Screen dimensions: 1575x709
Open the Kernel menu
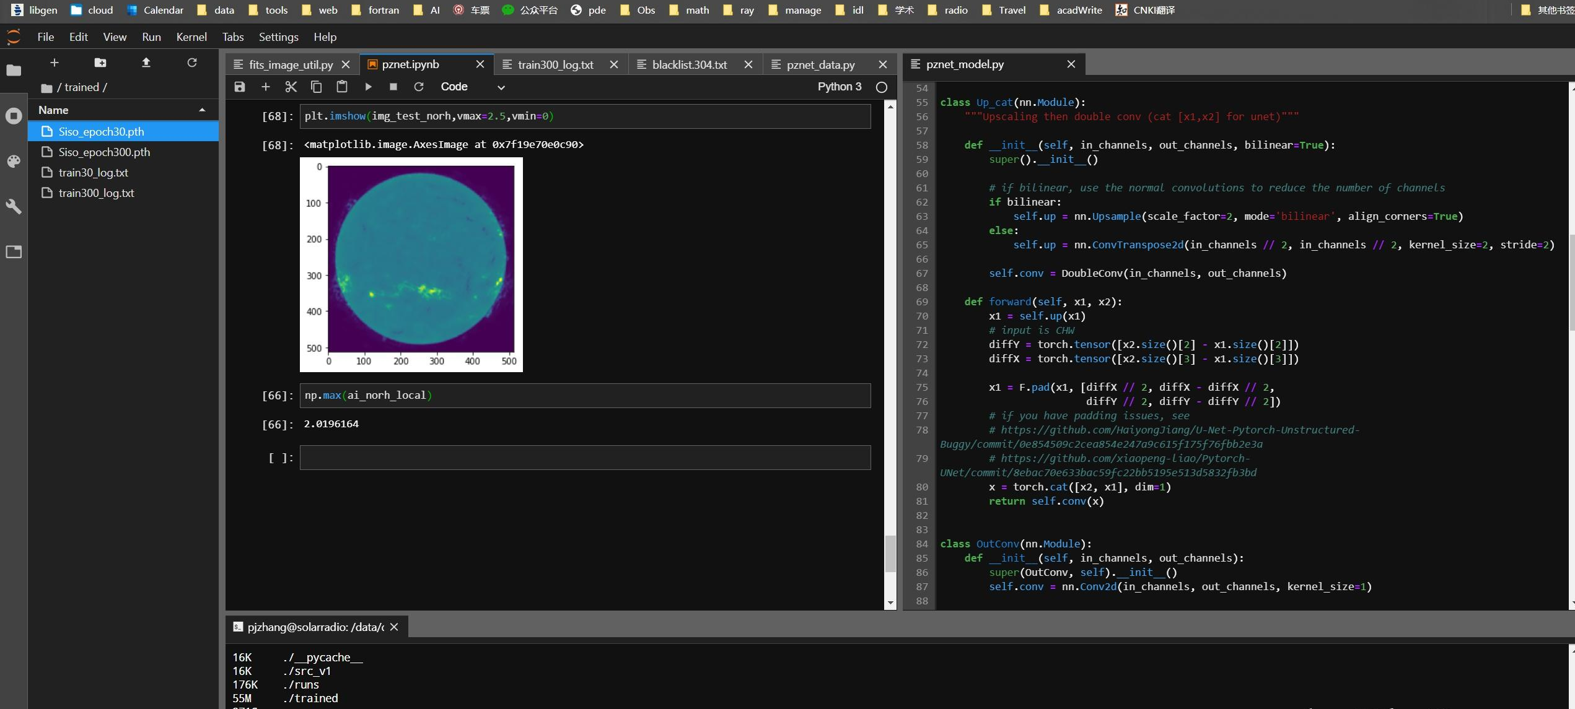191,37
